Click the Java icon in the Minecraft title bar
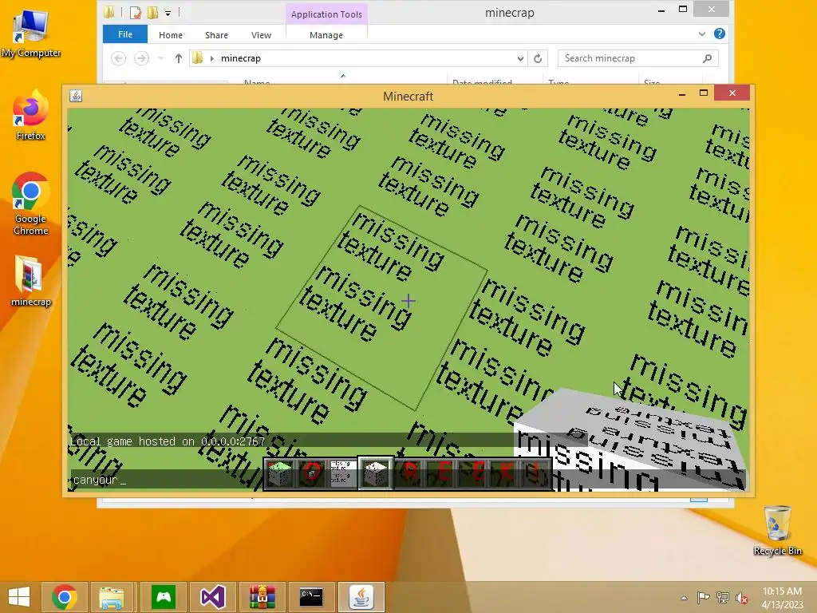The width and height of the screenshot is (817, 613). pyautogui.click(x=76, y=96)
